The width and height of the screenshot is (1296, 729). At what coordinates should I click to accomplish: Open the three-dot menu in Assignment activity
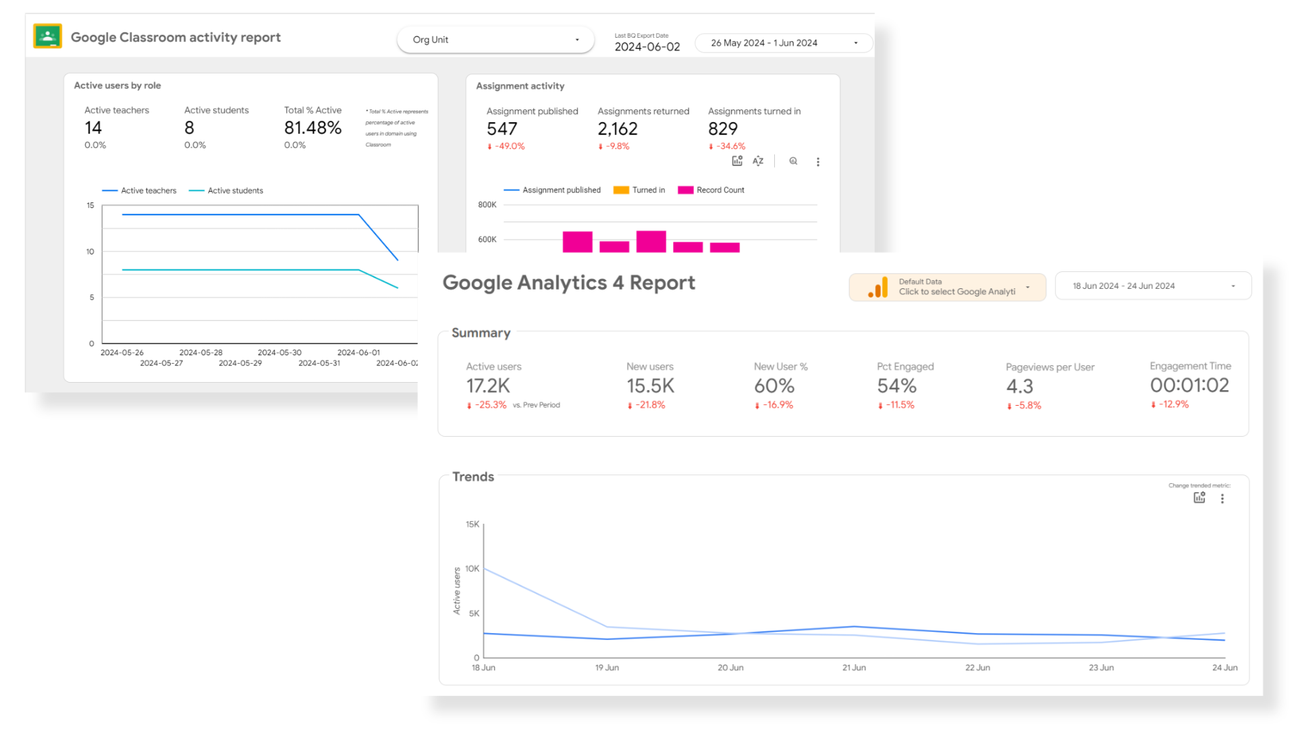[817, 161]
